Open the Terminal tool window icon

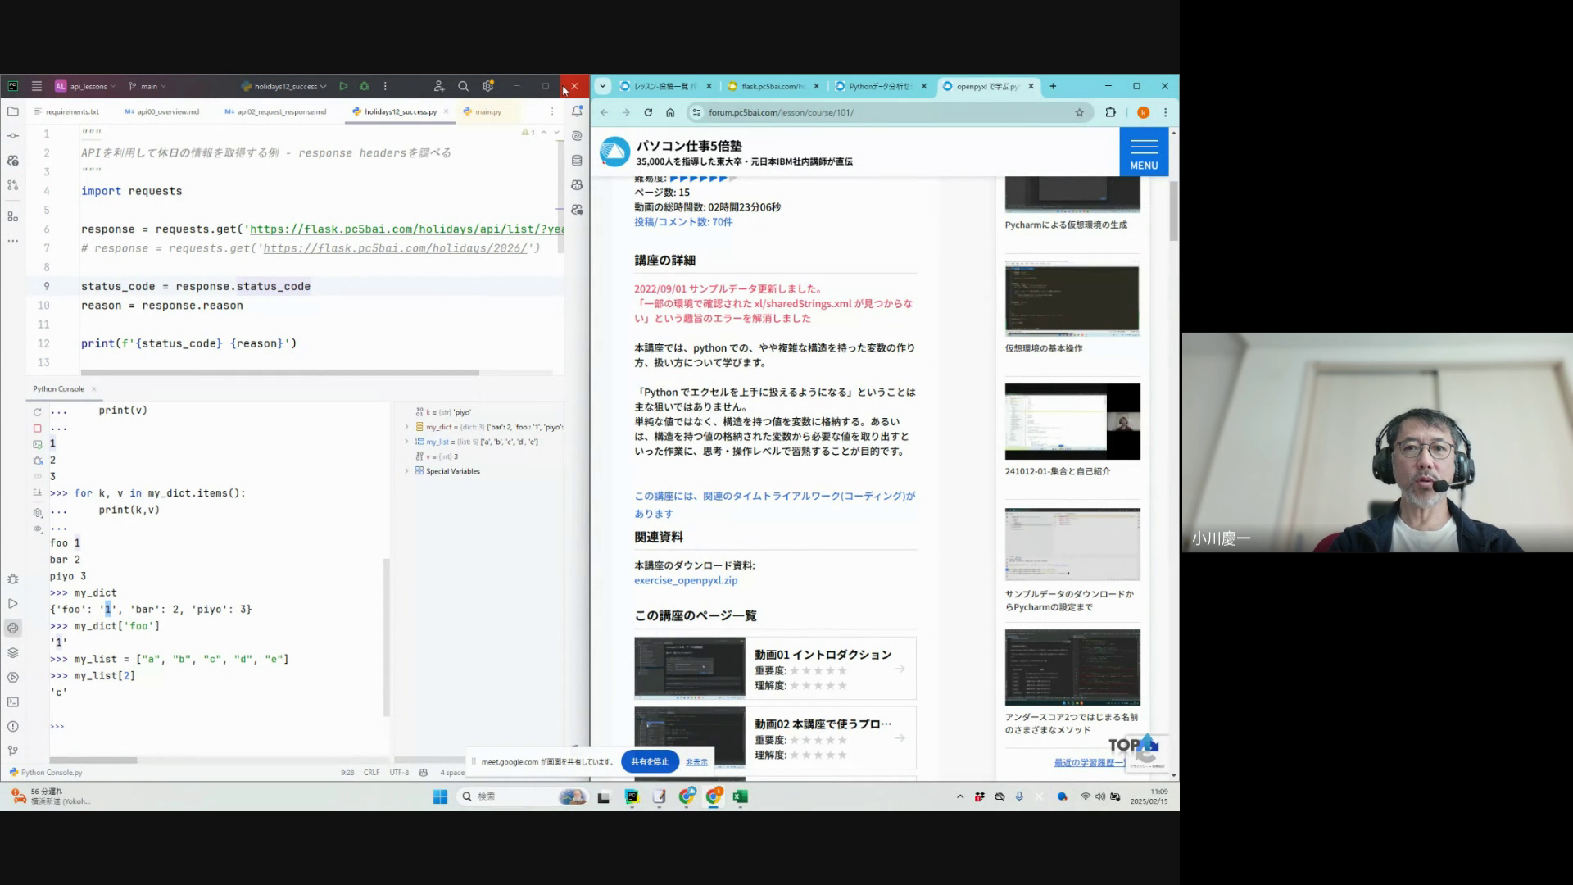coord(12,702)
